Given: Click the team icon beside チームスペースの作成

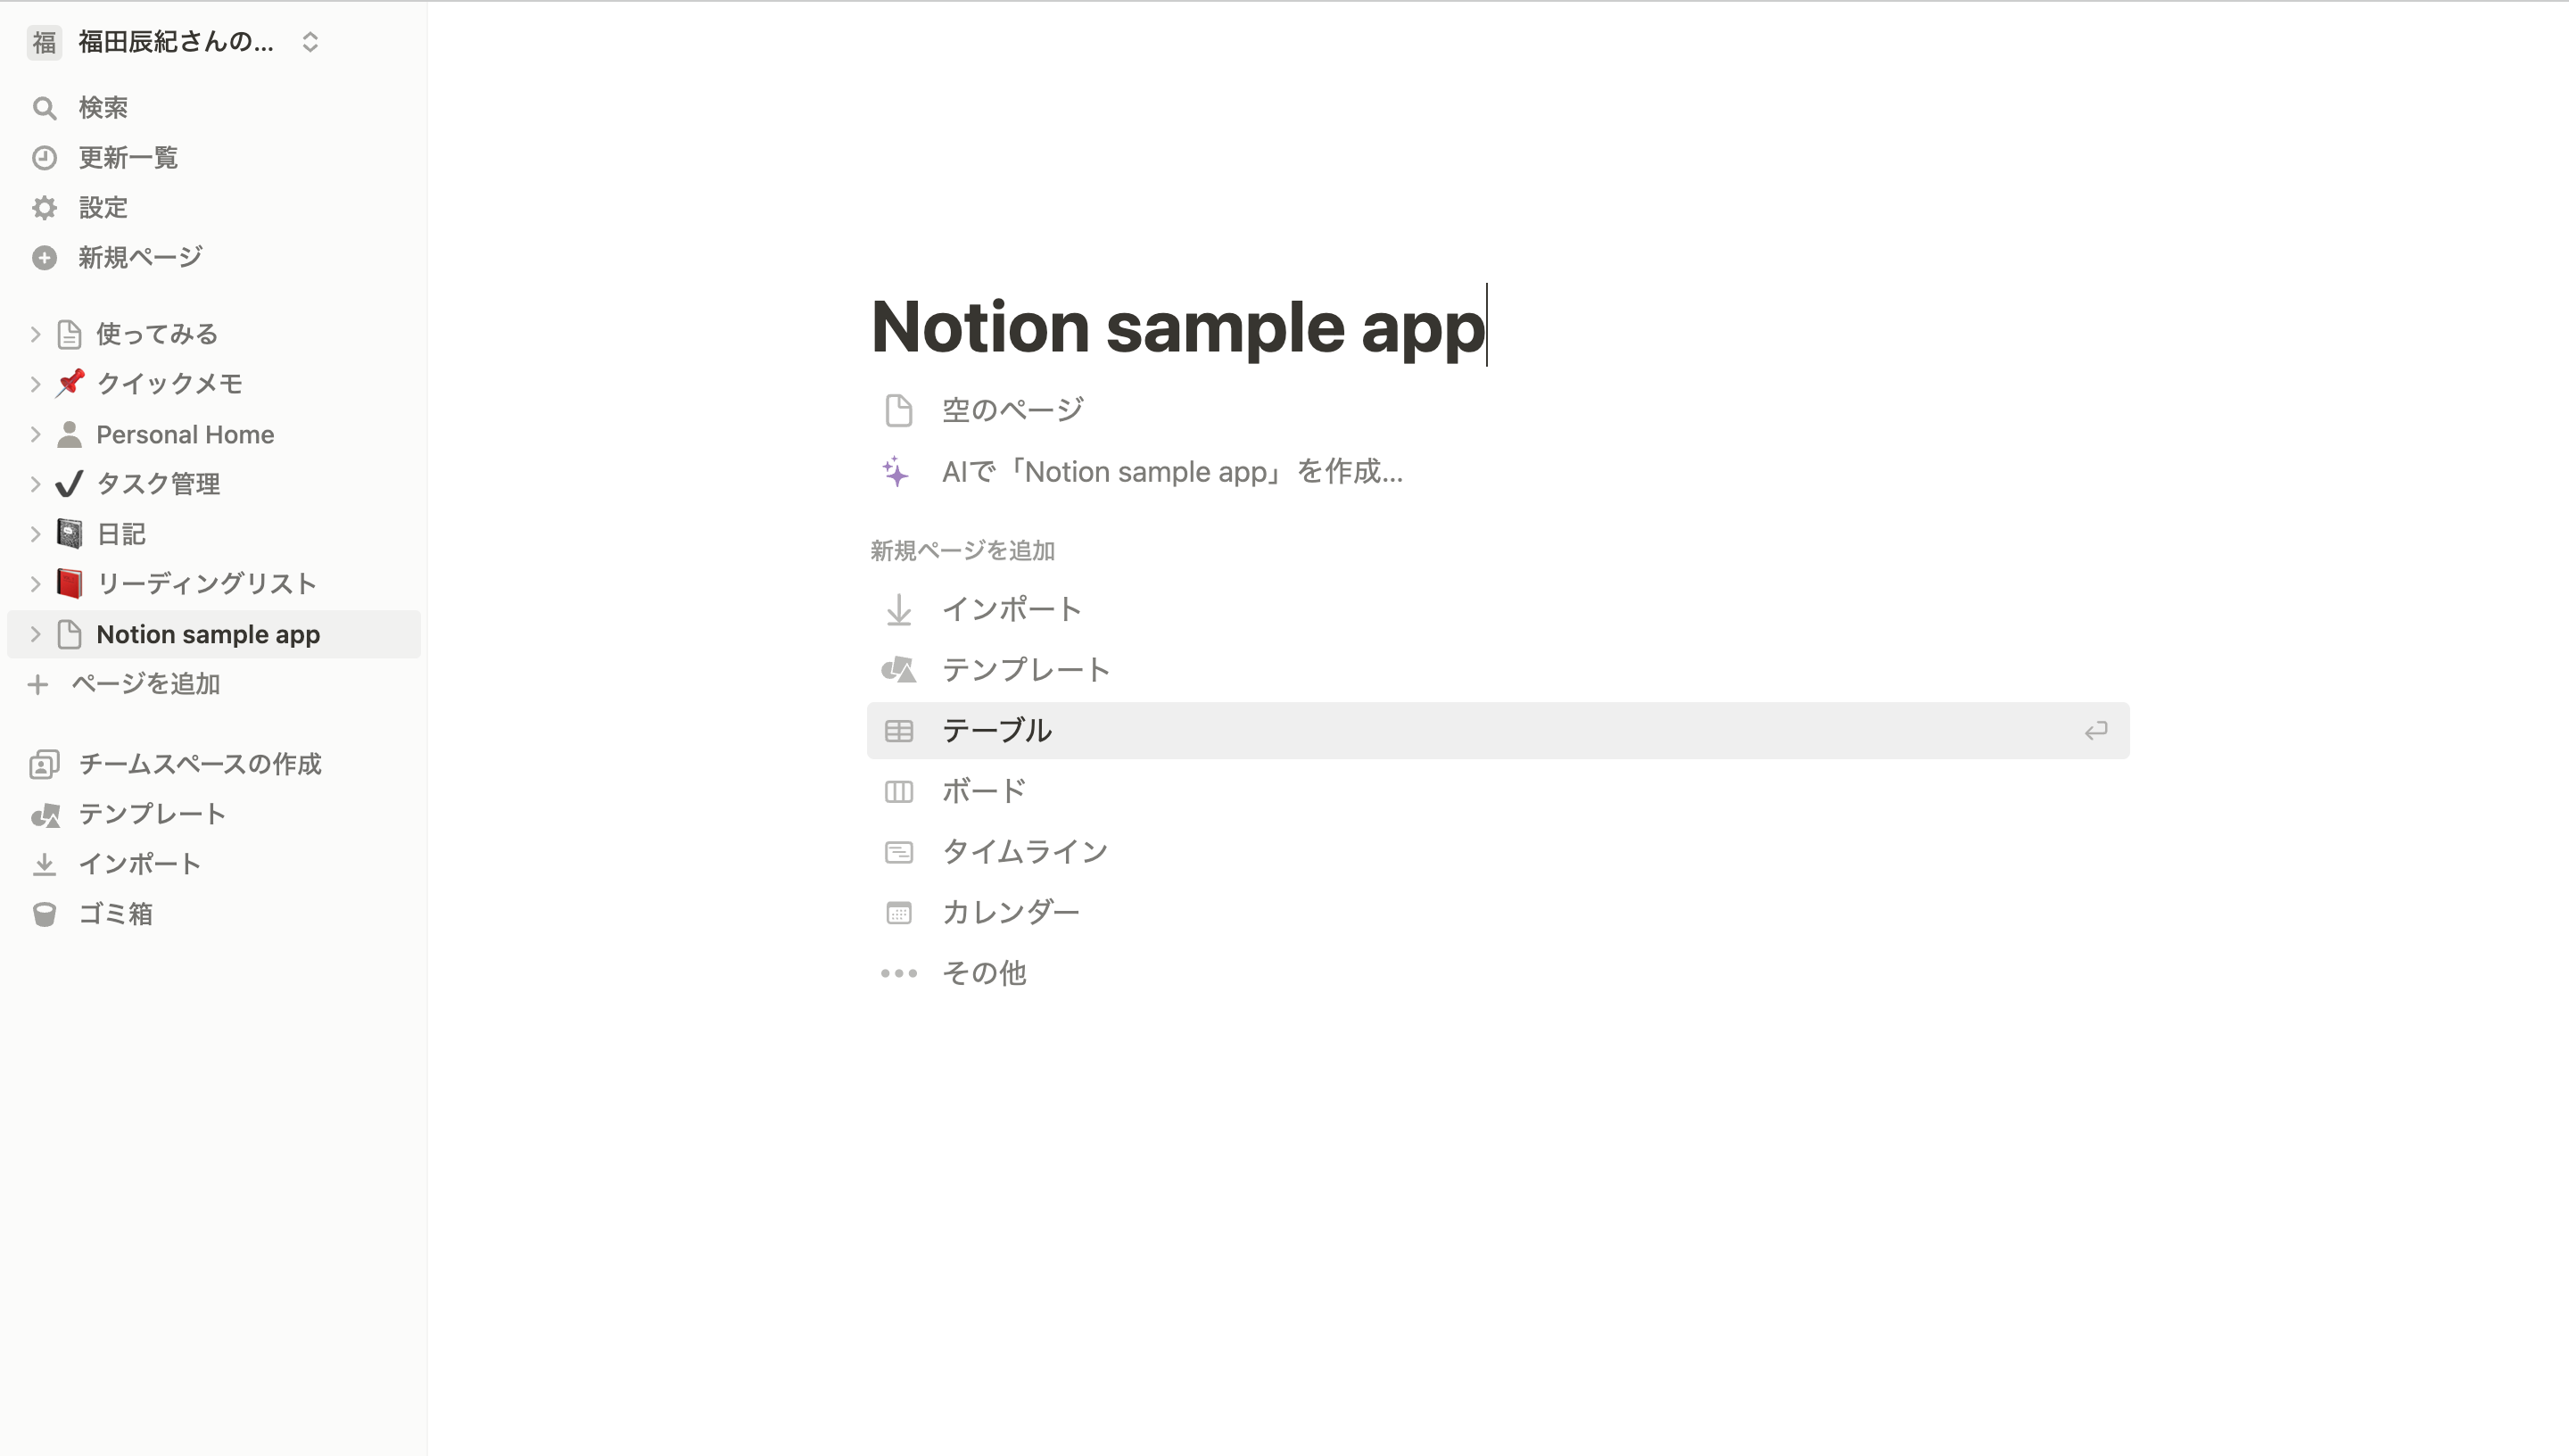Looking at the screenshot, I should 44,764.
